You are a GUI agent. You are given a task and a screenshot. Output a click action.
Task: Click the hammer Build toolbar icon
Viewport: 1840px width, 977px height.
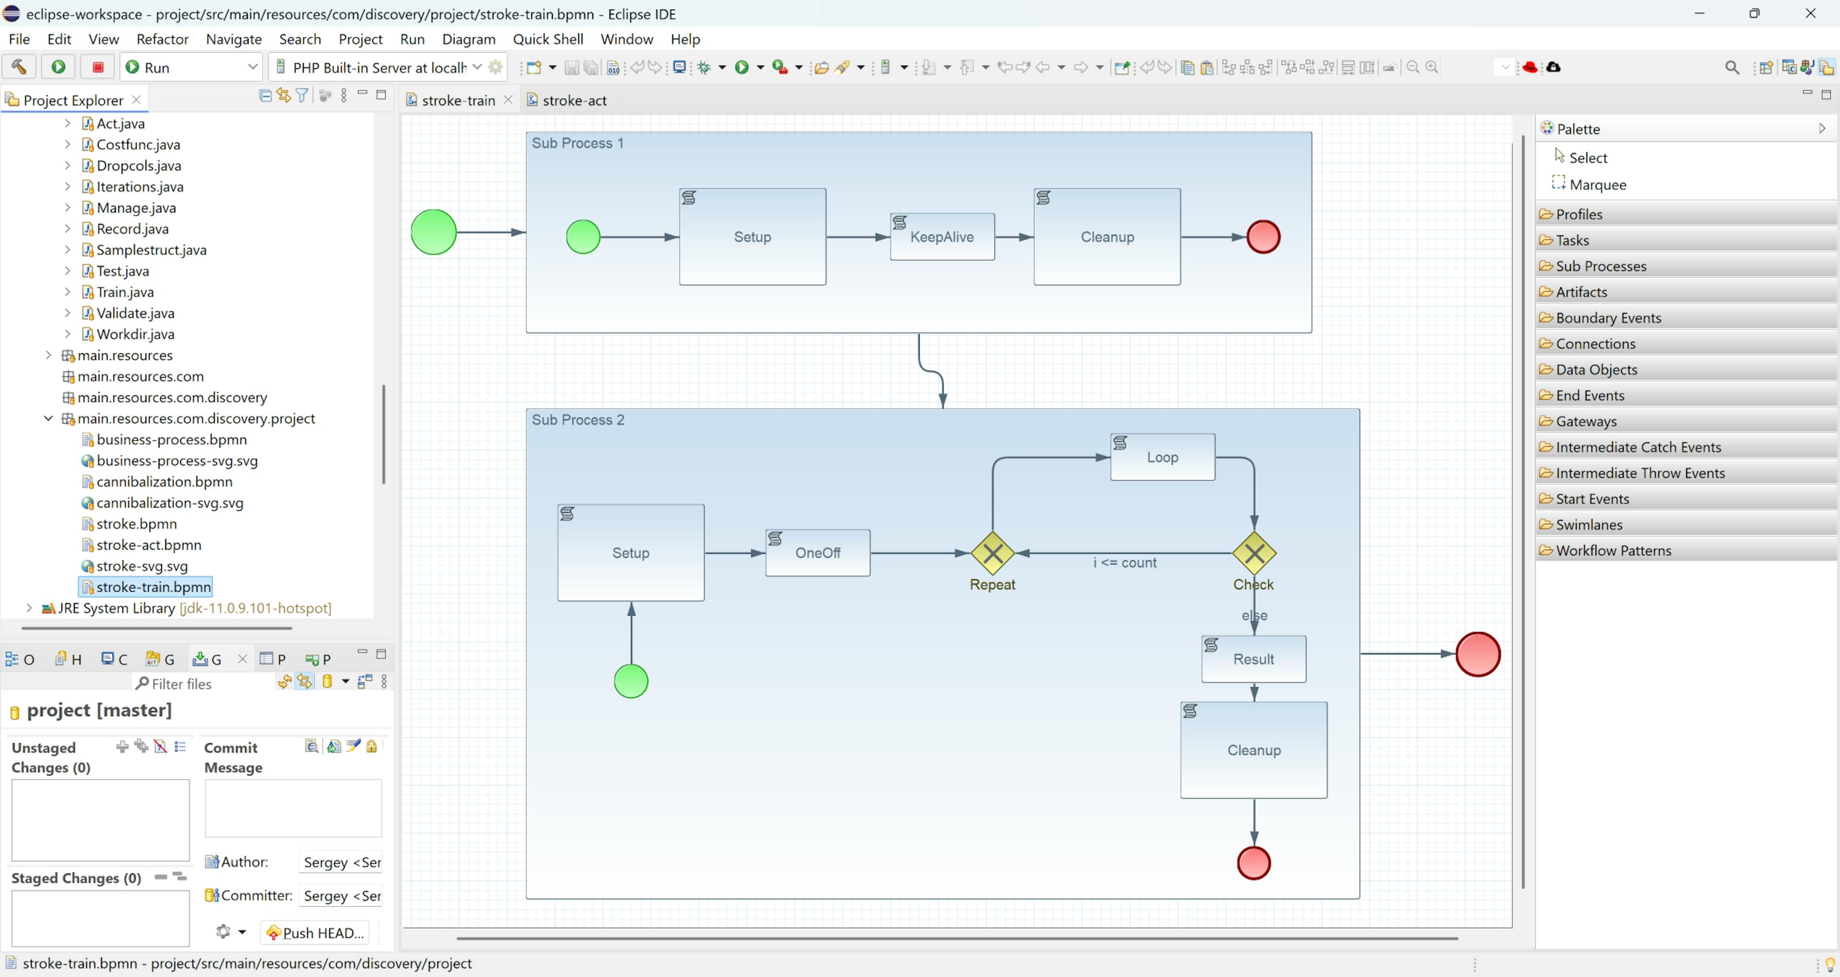coord(19,67)
